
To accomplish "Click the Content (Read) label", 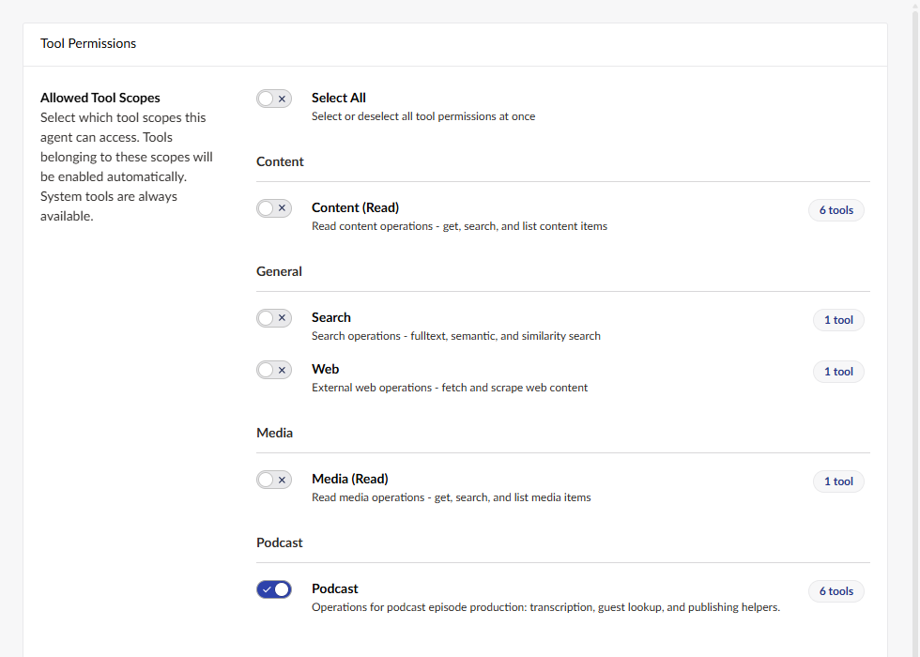I will click(x=355, y=207).
